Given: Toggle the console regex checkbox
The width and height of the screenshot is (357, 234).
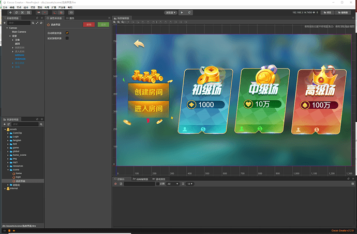Looking at the screenshot, I should click(x=158, y=184).
